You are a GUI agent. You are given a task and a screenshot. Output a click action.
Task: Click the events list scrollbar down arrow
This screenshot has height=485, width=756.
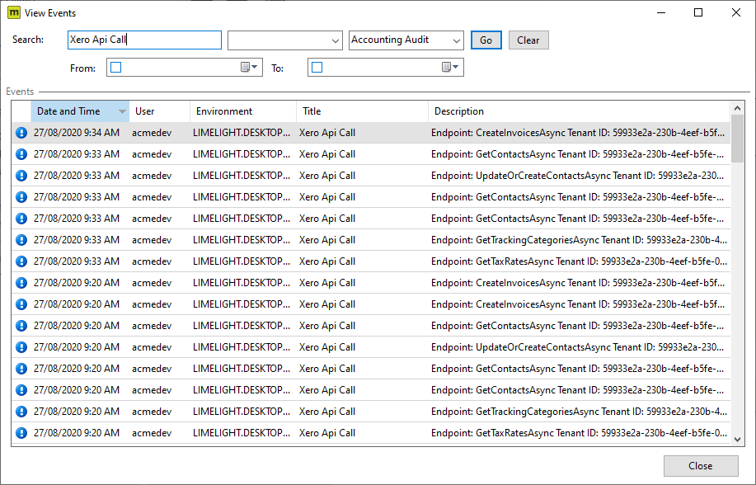(737, 439)
